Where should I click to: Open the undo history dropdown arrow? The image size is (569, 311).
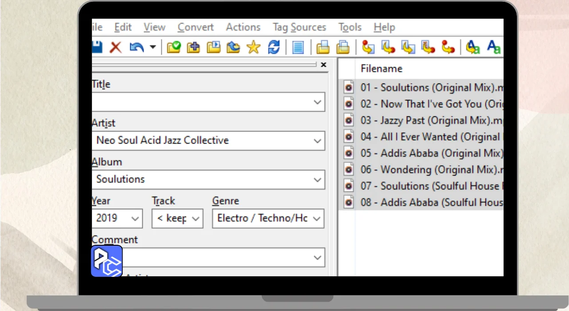[x=152, y=47]
